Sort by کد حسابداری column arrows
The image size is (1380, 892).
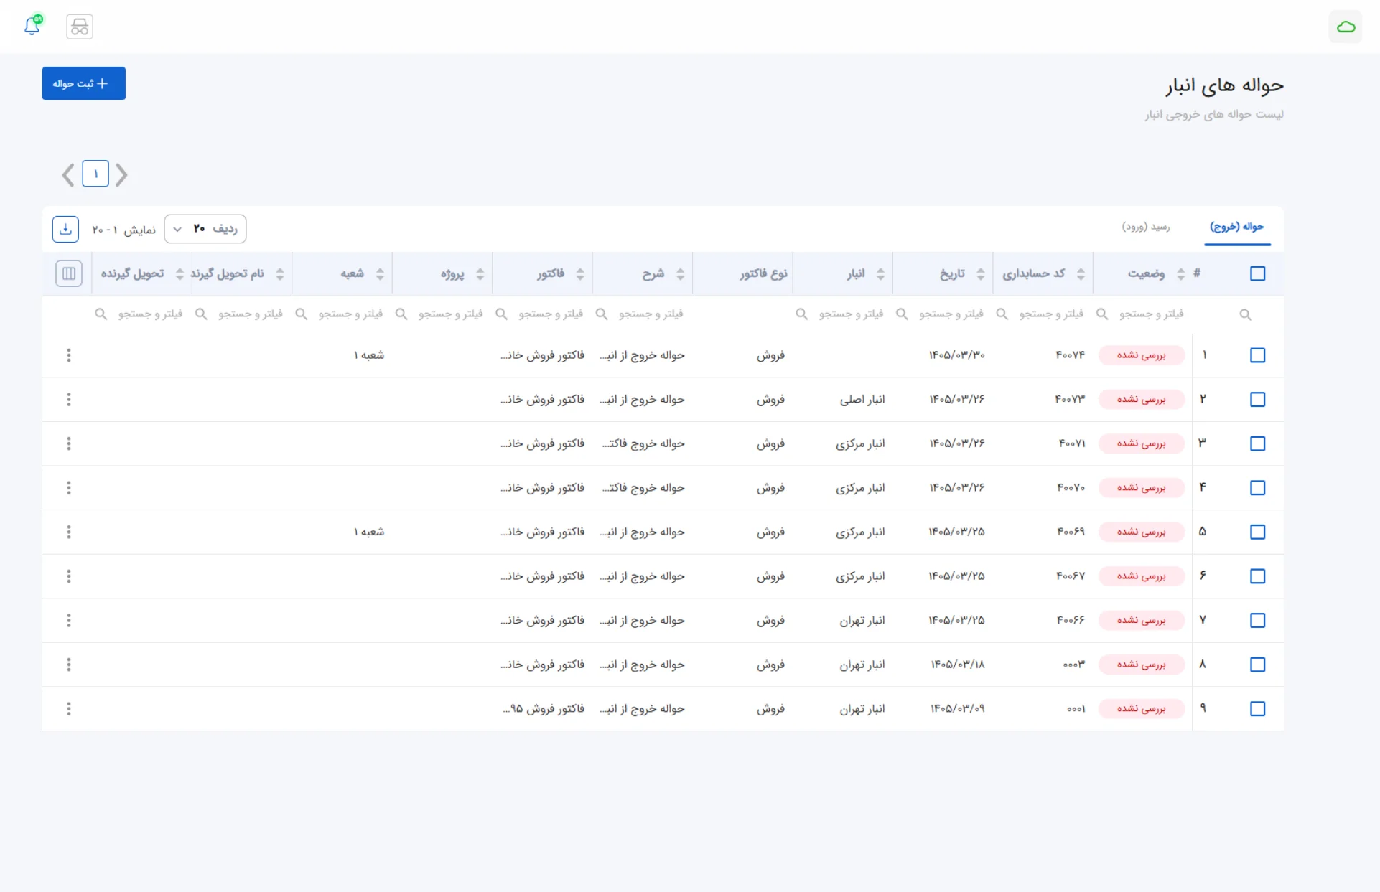pyautogui.click(x=1081, y=273)
